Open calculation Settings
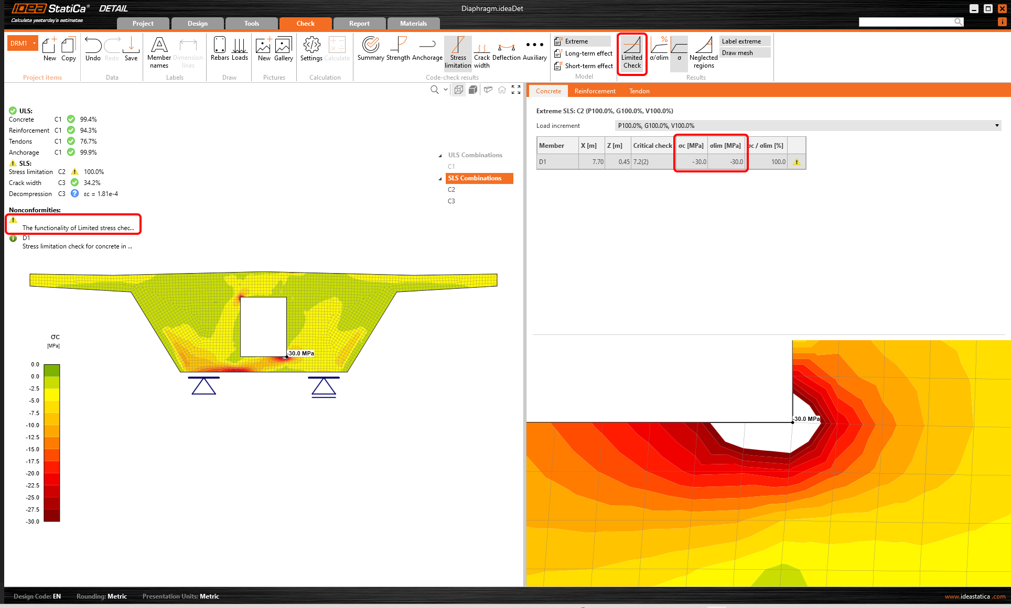This screenshot has height=608, width=1011. coord(311,49)
